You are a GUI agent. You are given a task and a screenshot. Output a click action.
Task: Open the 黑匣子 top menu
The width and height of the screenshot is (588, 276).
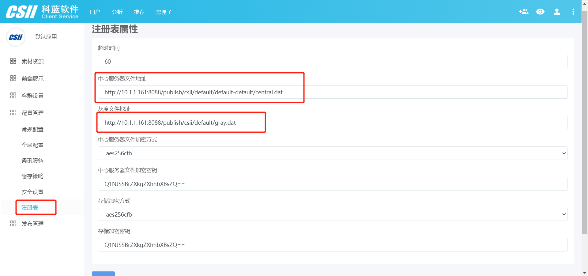point(164,12)
